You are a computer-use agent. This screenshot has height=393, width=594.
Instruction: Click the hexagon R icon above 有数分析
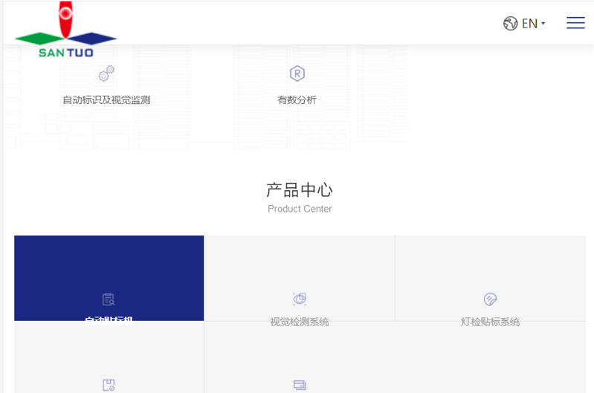point(297,74)
